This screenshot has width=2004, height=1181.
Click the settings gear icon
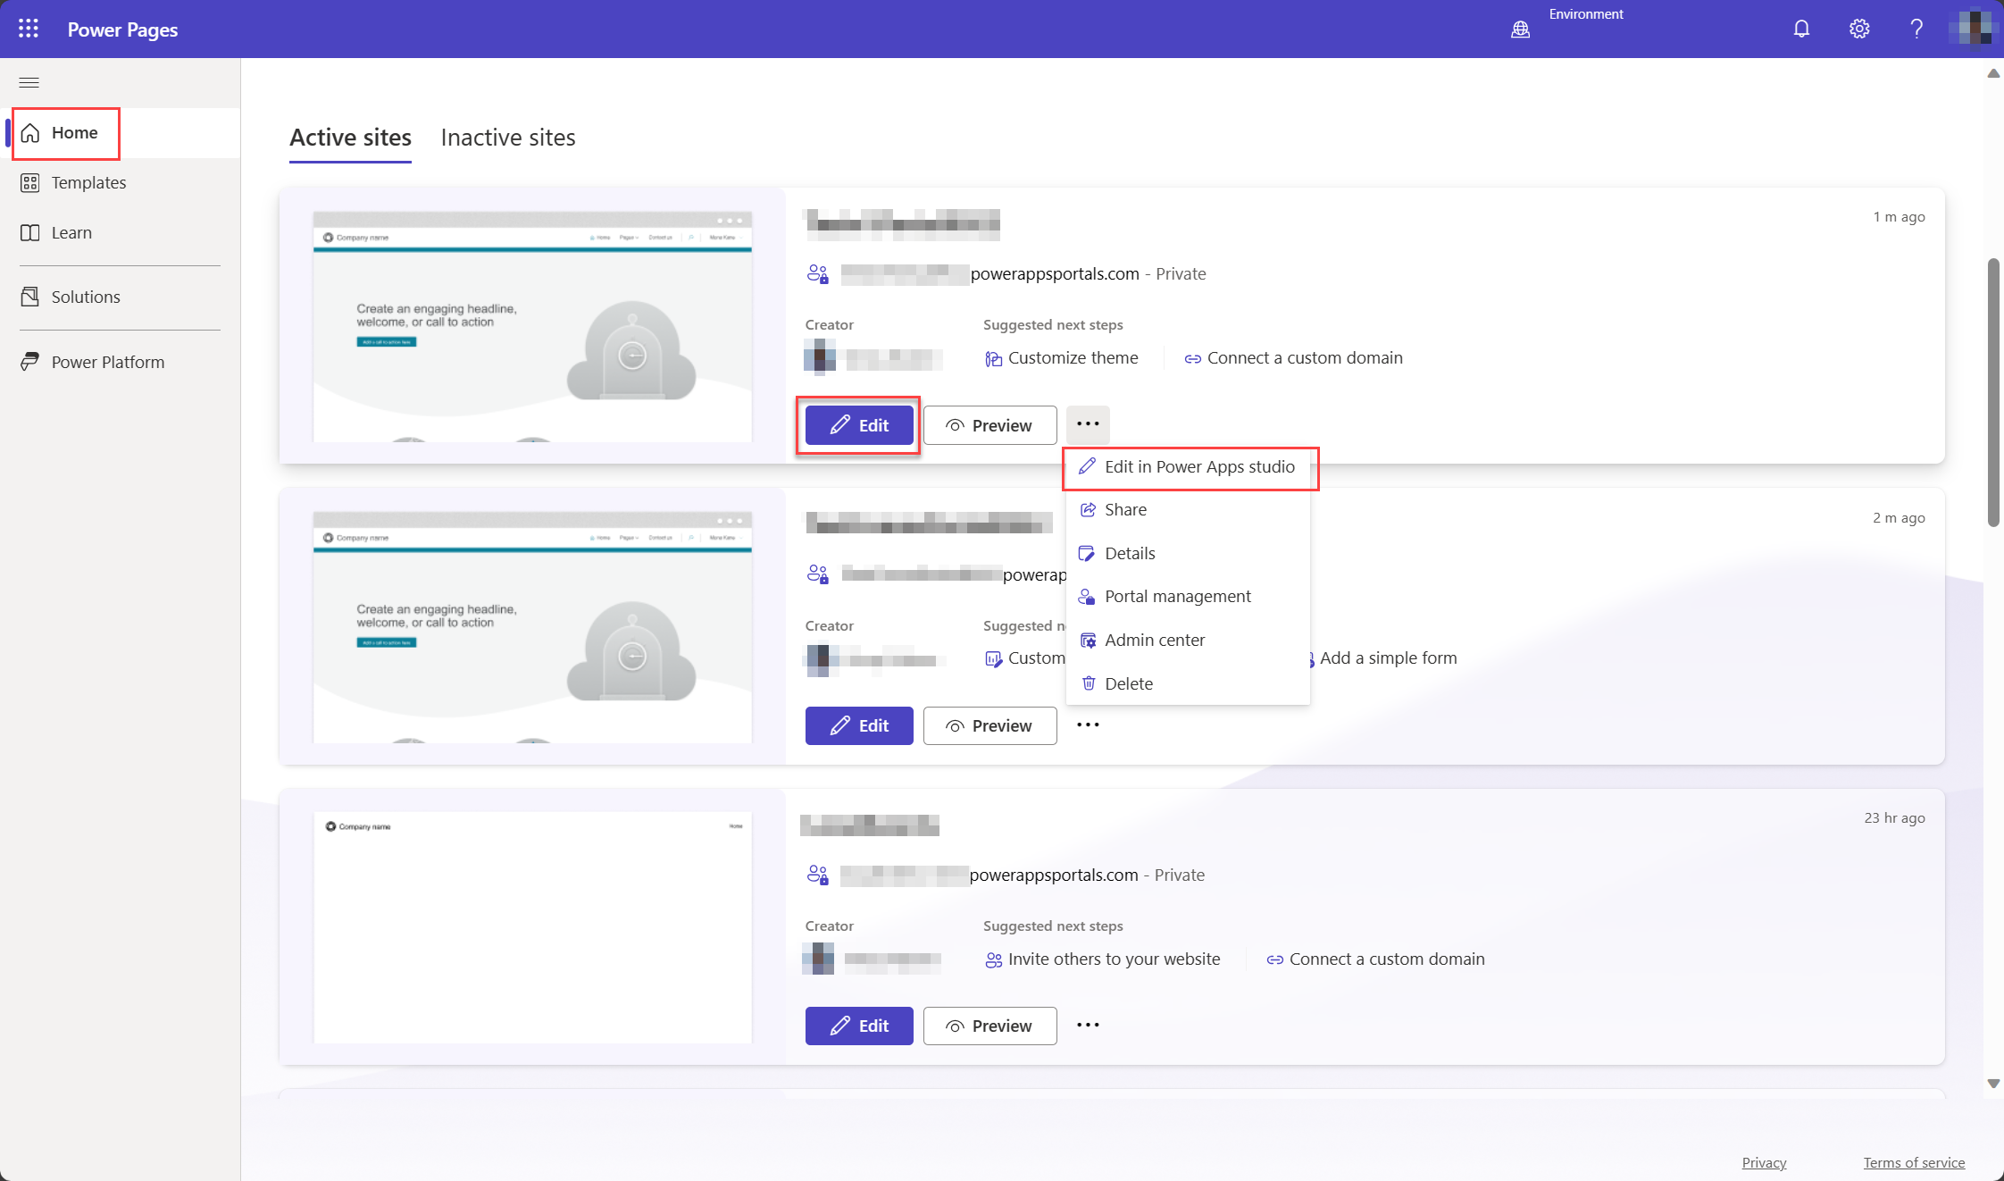pos(1858,28)
